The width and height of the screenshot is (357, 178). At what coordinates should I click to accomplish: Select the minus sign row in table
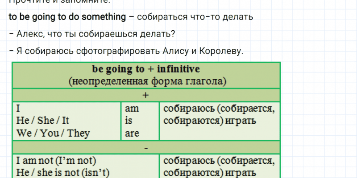click(146, 147)
